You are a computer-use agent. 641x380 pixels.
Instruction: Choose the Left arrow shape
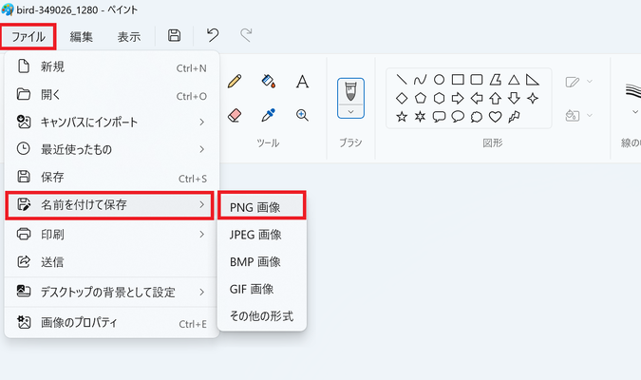(477, 98)
